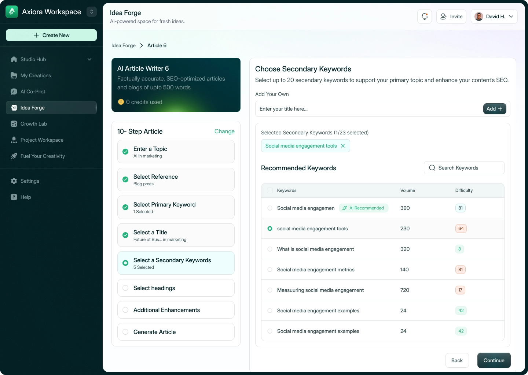Open Growth Lab chart icon
This screenshot has height=375, width=528.
[14, 124]
